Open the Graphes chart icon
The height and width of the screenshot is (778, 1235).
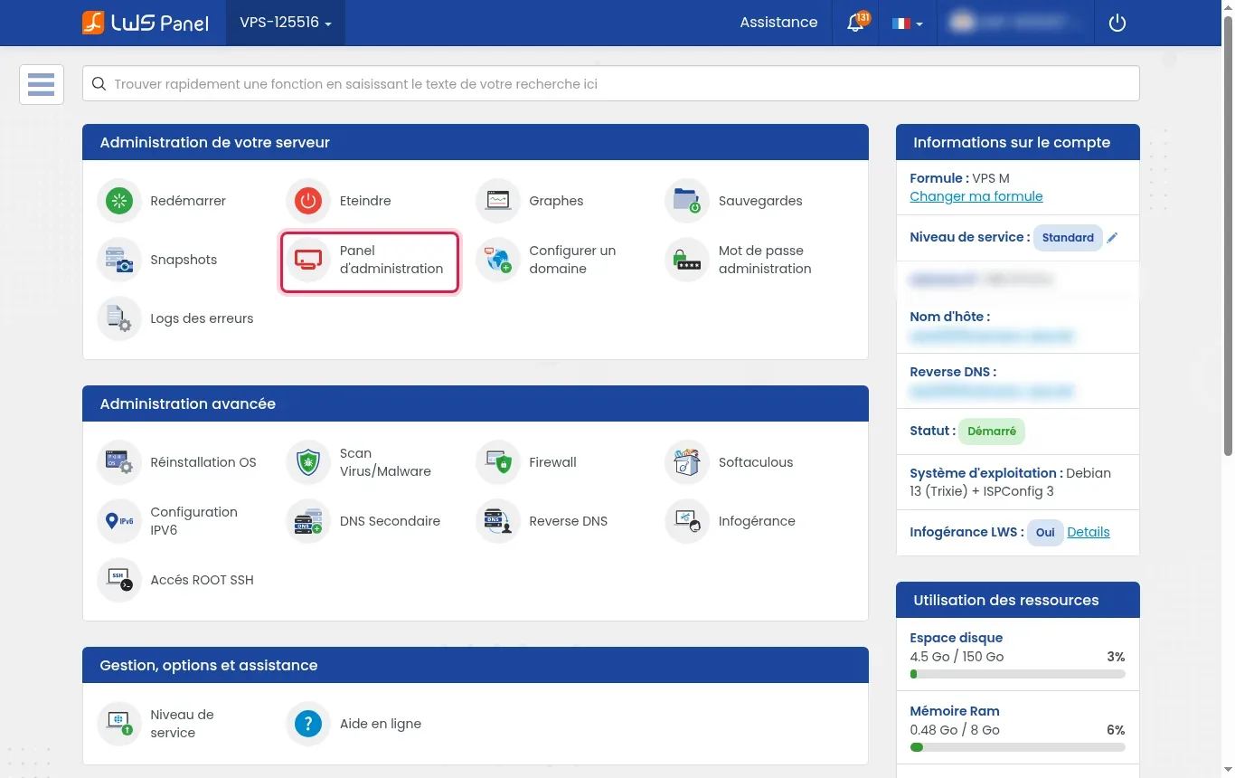coord(498,201)
